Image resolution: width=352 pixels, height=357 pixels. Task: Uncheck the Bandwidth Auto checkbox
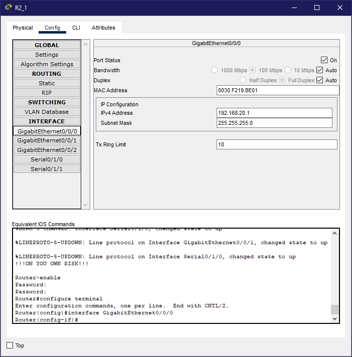320,70
